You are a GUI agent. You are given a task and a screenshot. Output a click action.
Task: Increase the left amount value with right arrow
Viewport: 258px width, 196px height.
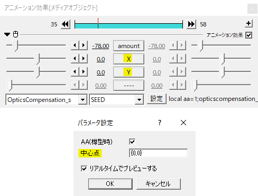84,45
